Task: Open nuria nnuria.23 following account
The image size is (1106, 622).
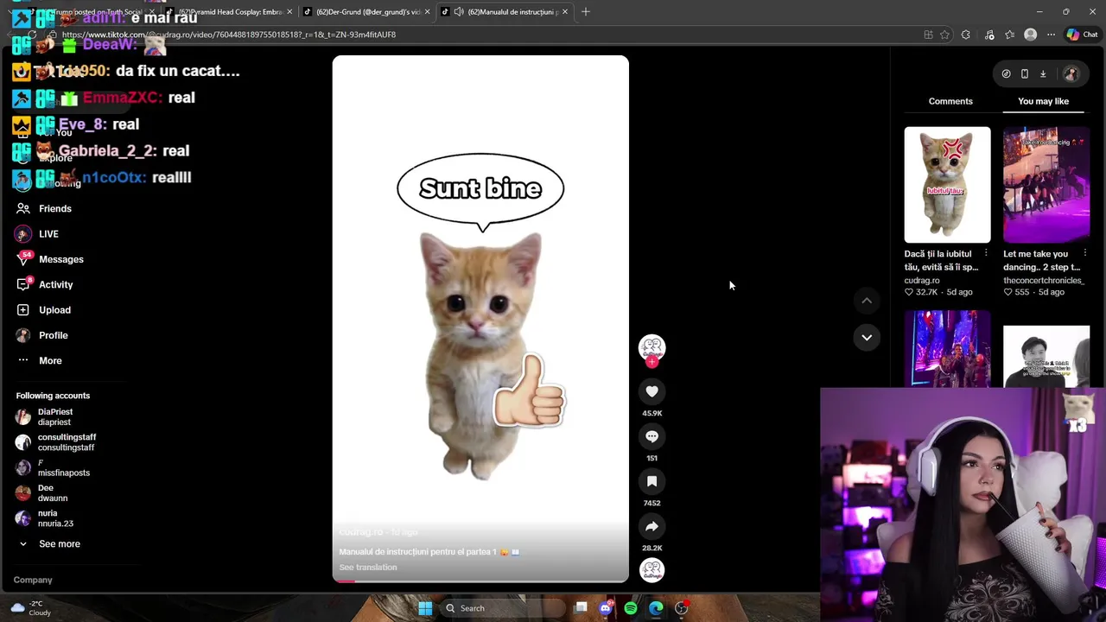Action: tap(45, 518)
